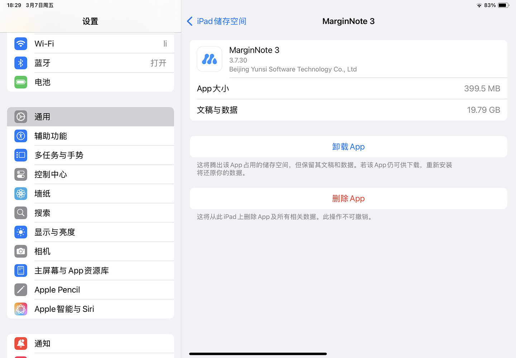Image resolution: width=516 pixels, height=358 pixels.
Task: Tap the Wi-Fi settings icon
Action: pos(21,44)
